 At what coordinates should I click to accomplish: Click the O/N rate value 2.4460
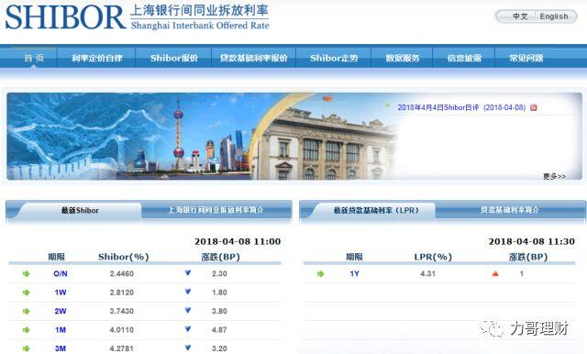pyautogui.click(x=122, y=274)
